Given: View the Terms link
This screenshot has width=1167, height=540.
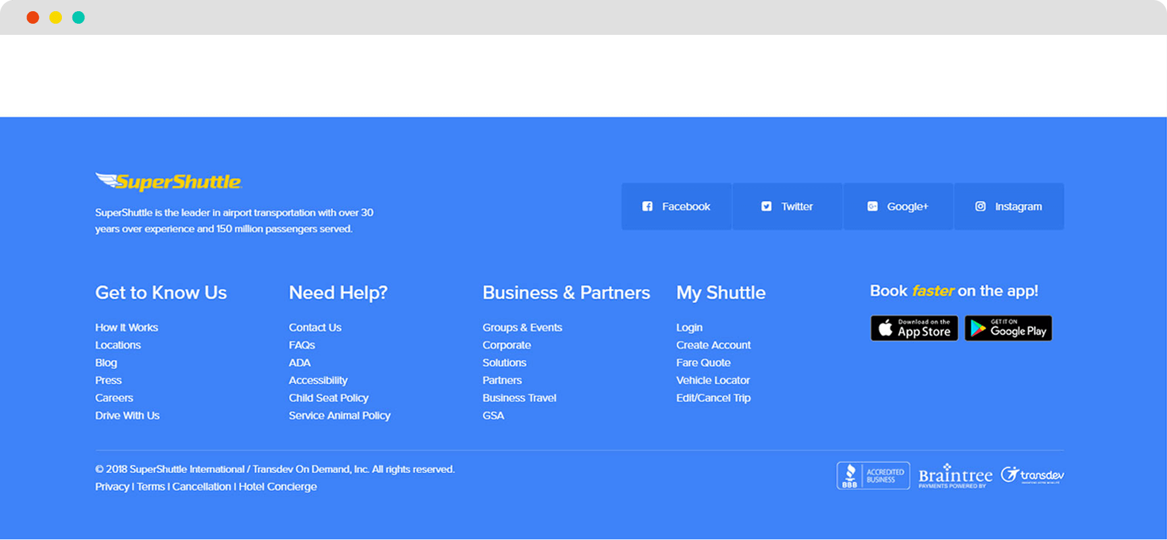Looking at the screenshot, I should 151,487.
